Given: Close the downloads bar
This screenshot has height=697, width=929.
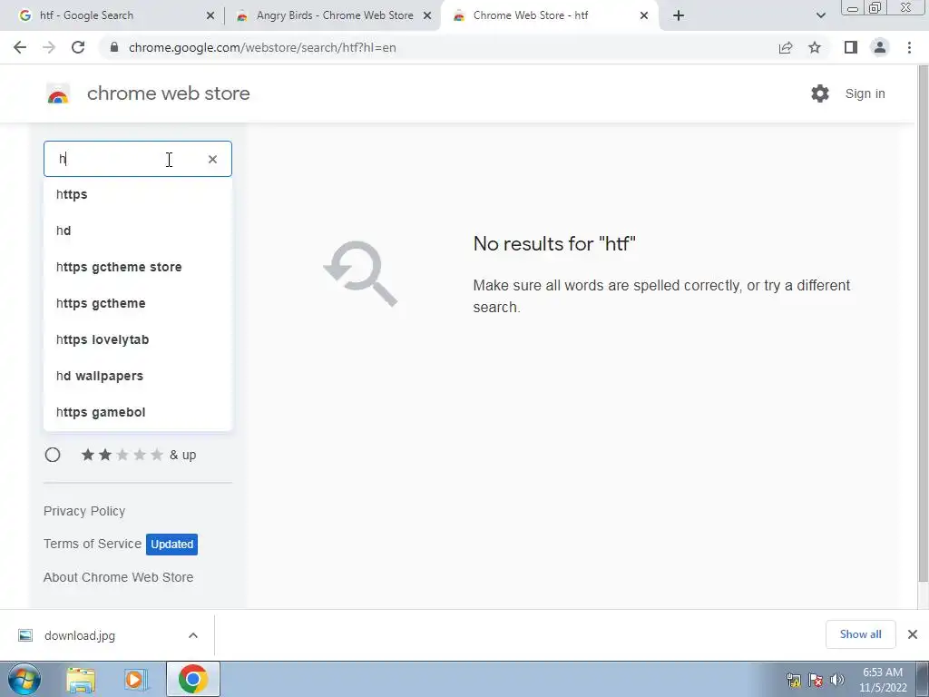Looking at the screenshot, I should click(913, 634).
